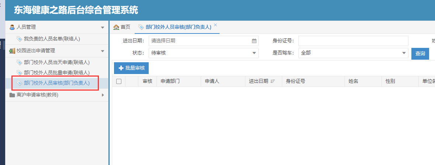
Task: Click the plus icon on 批量审核 button
Action: click(x=121, y=68)
